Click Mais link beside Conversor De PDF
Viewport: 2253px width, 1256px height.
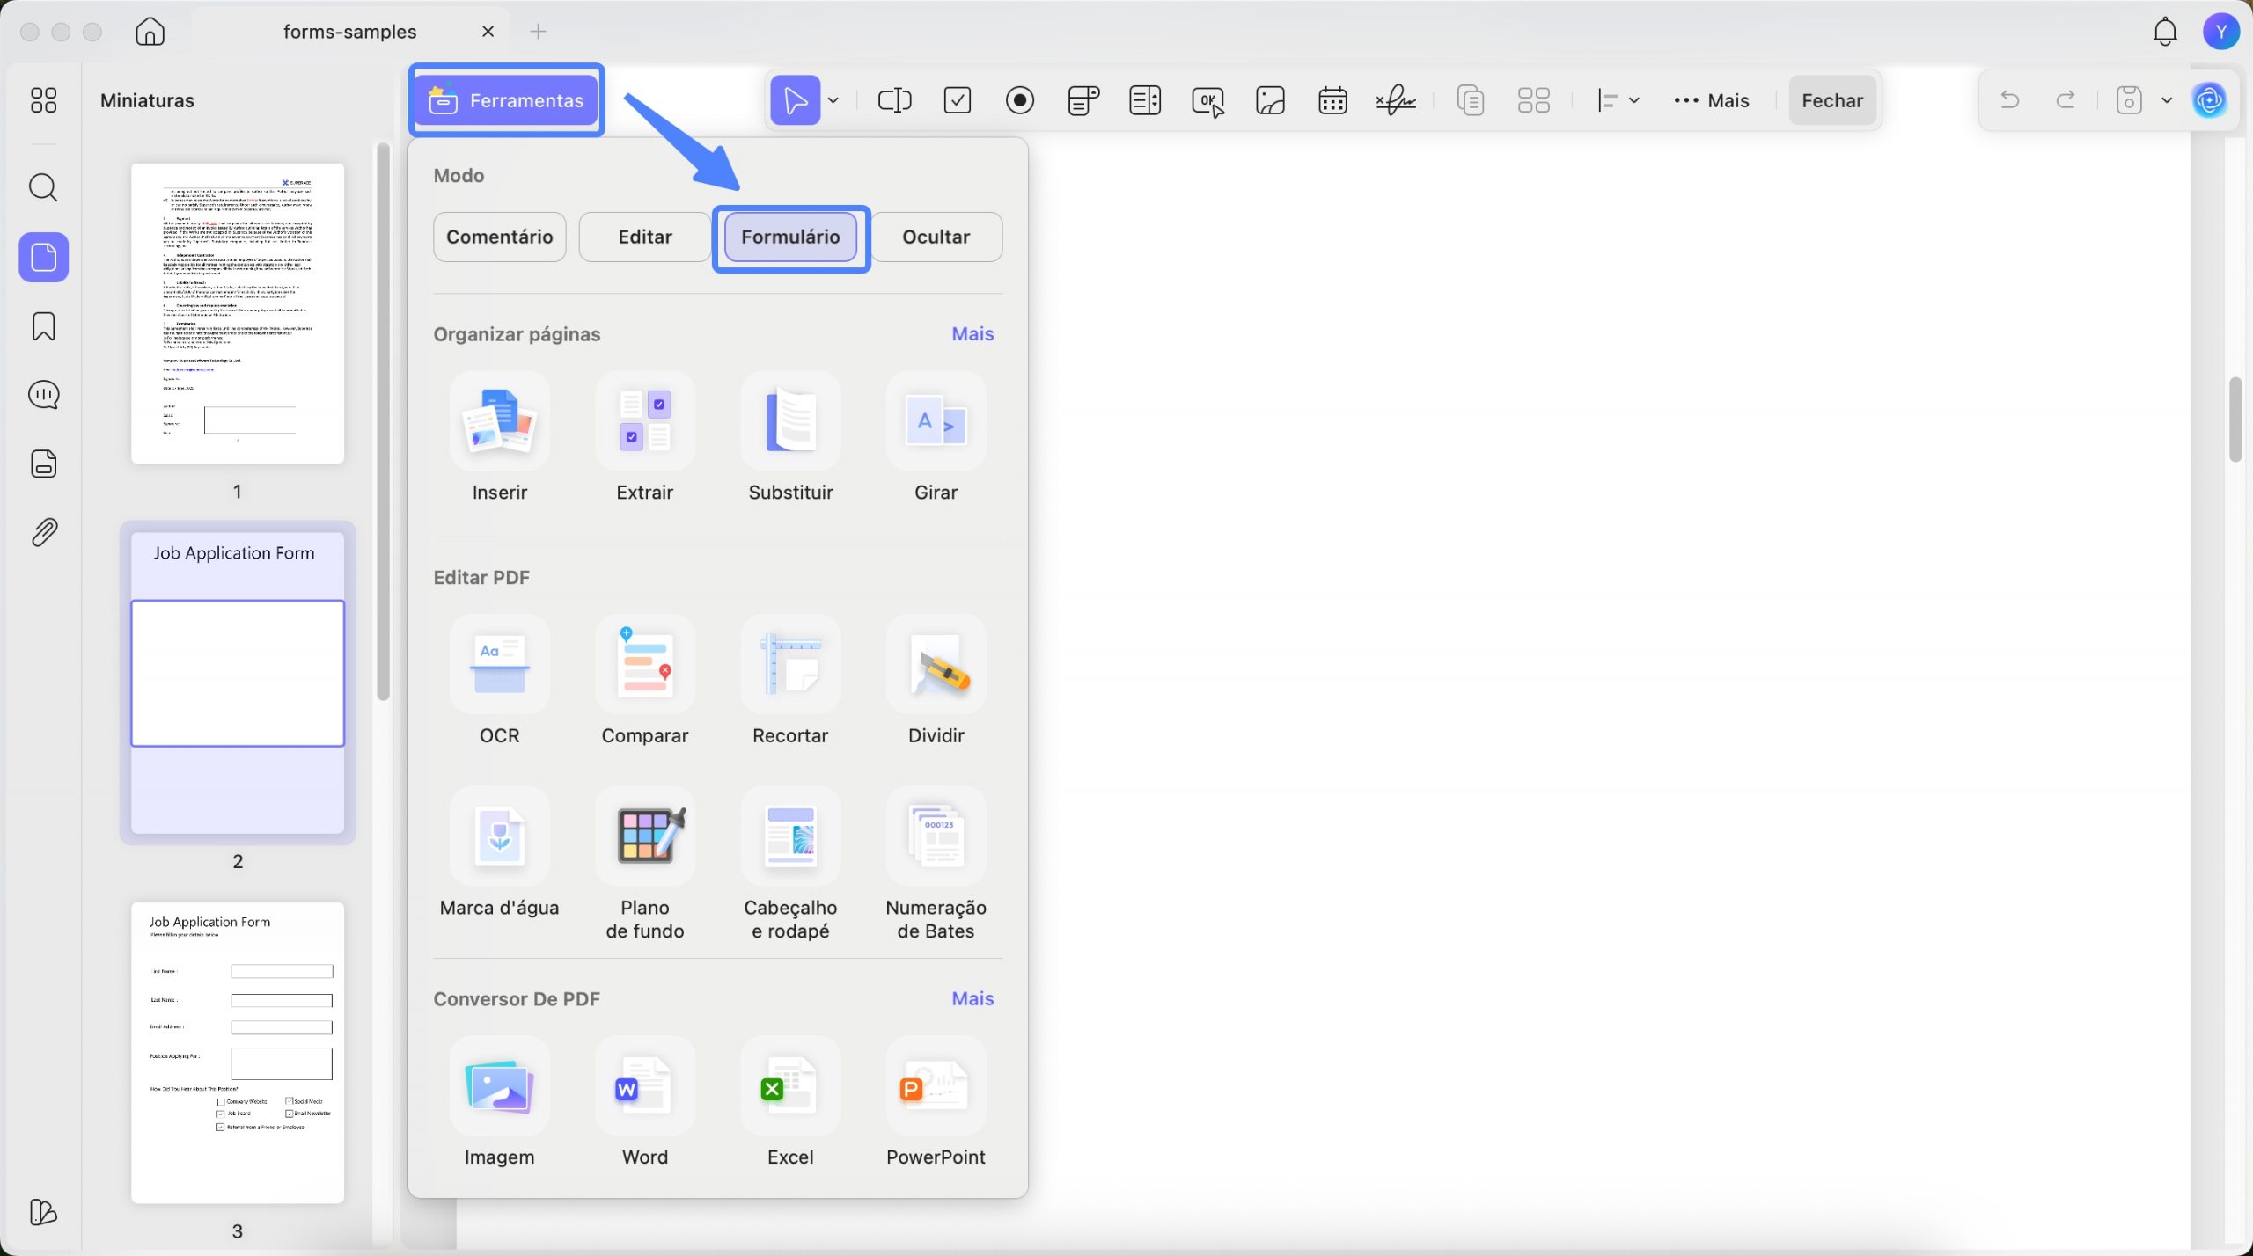(972, 998)
